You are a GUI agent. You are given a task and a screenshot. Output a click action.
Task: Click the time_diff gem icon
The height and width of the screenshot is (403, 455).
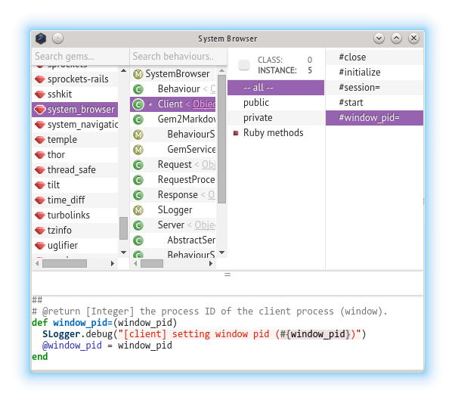click(x=40, y=200)
